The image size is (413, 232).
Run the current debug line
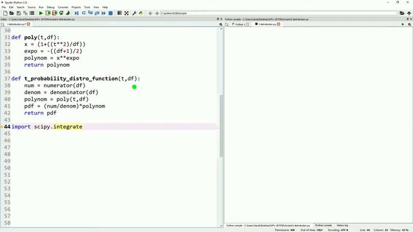coord(83,13)
